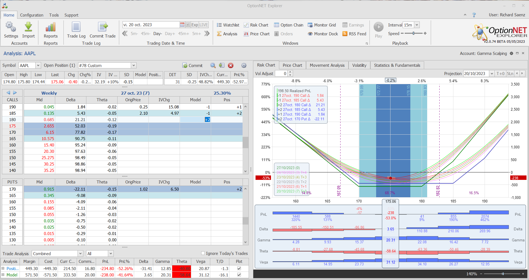The width and height of the screenshot is (529, 280).
Task: Open the Risk Chart window
Action: pos(256,25)
